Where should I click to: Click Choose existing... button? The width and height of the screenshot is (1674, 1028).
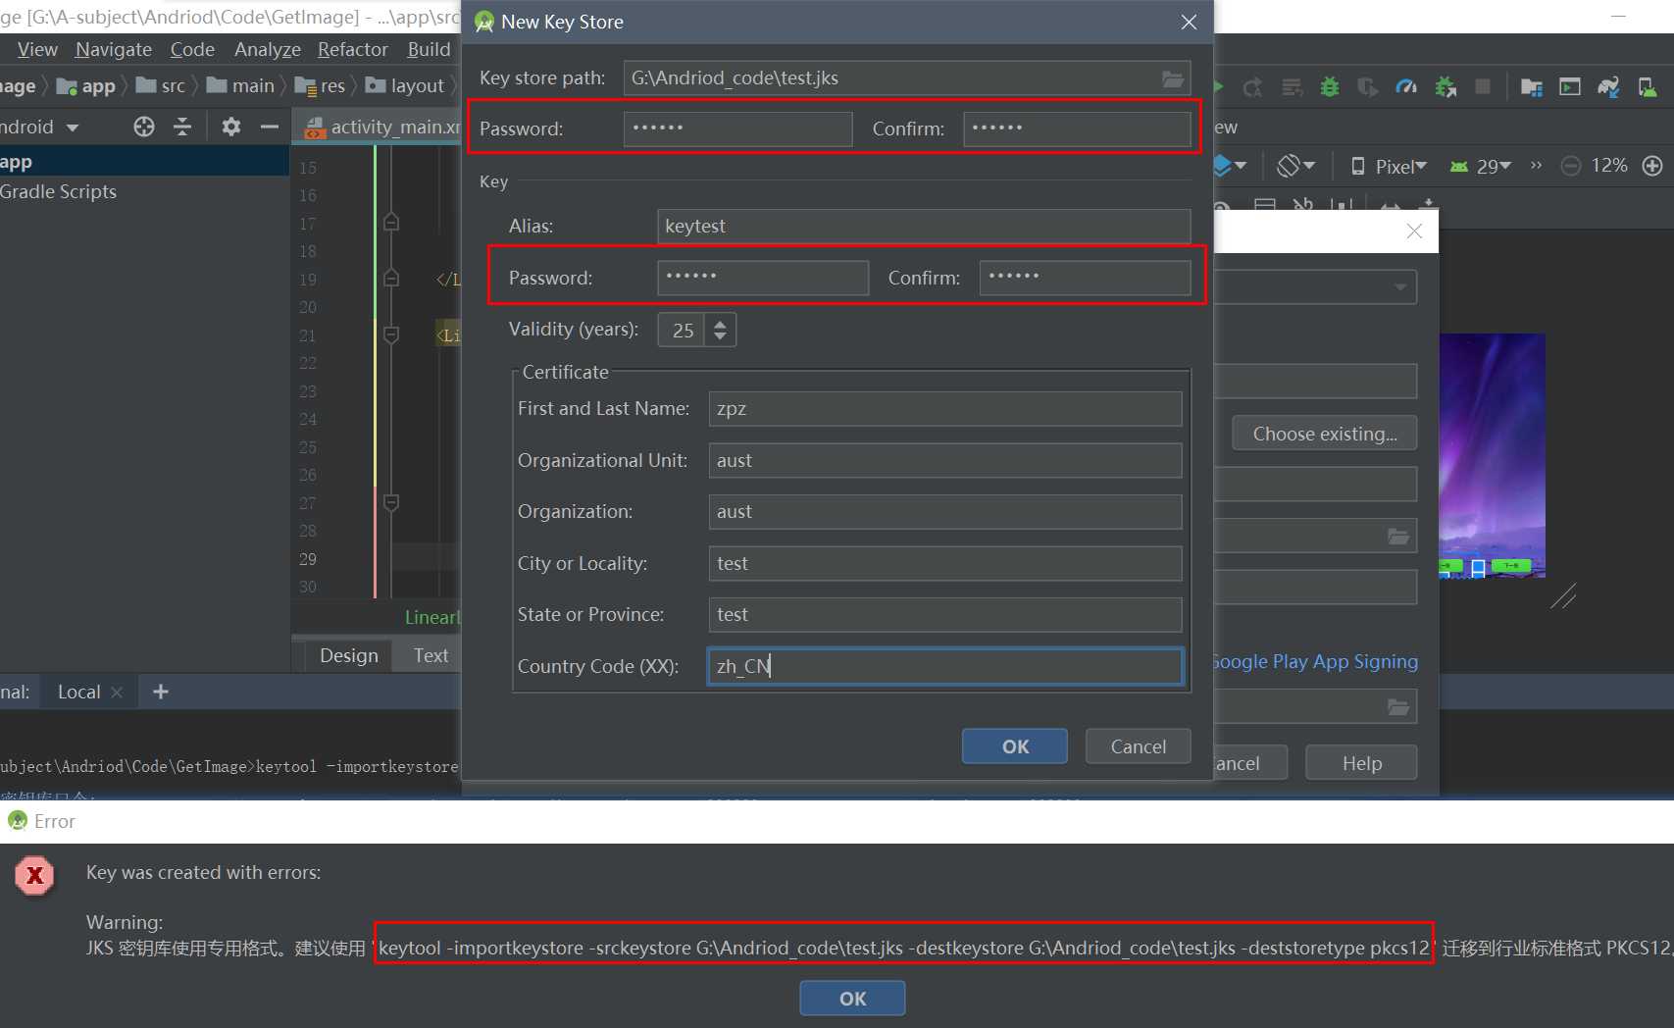point(1325,434)
